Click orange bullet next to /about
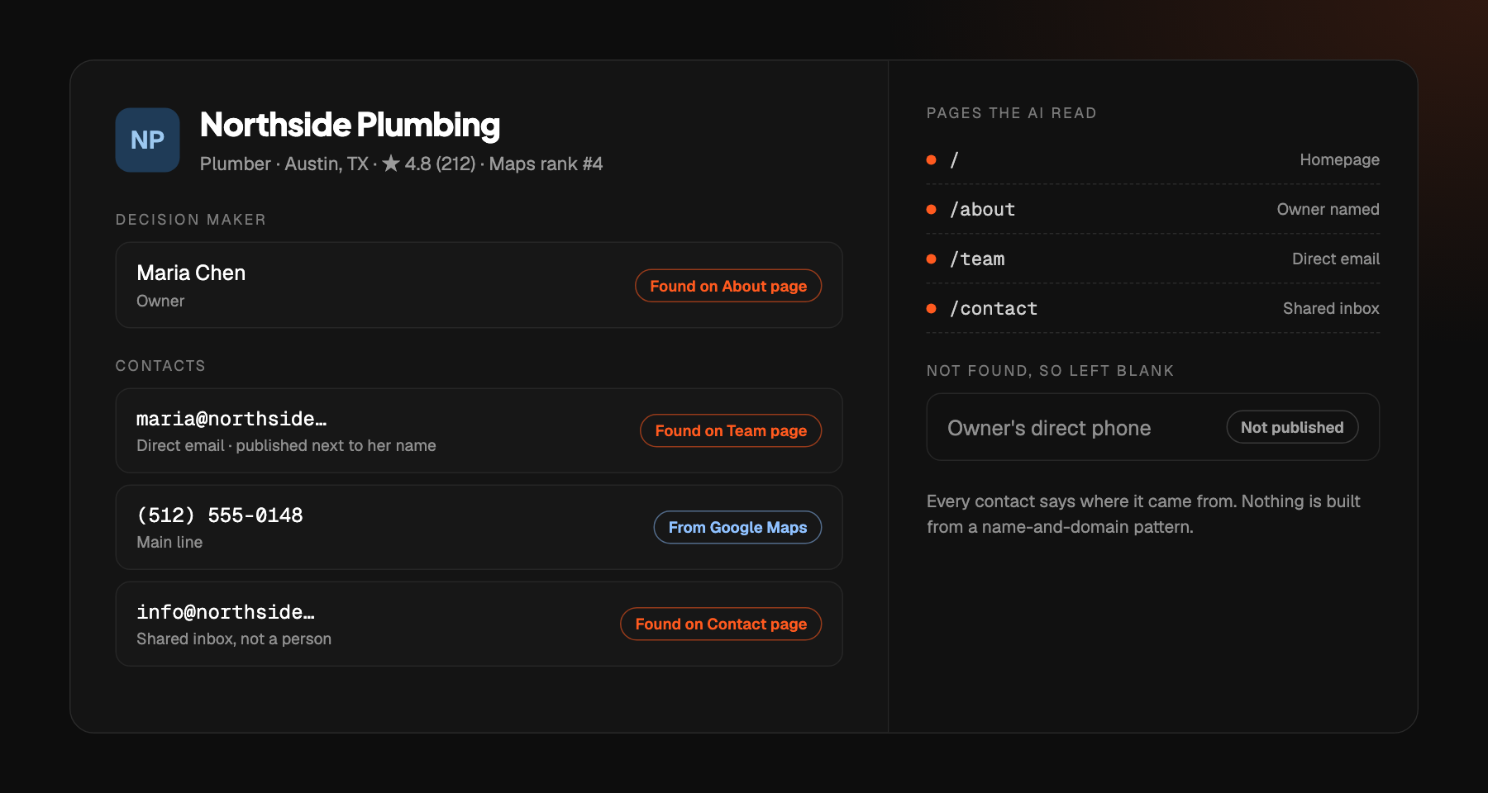1488x793 pixels. coord(932,210)
